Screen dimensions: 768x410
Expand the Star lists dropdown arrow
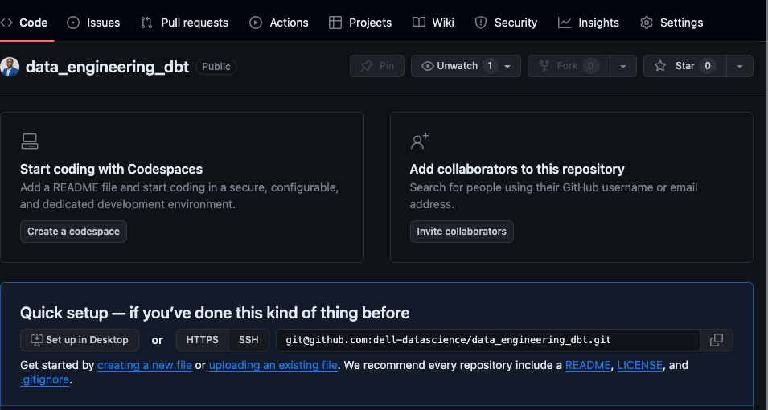[x=740, y=66]
